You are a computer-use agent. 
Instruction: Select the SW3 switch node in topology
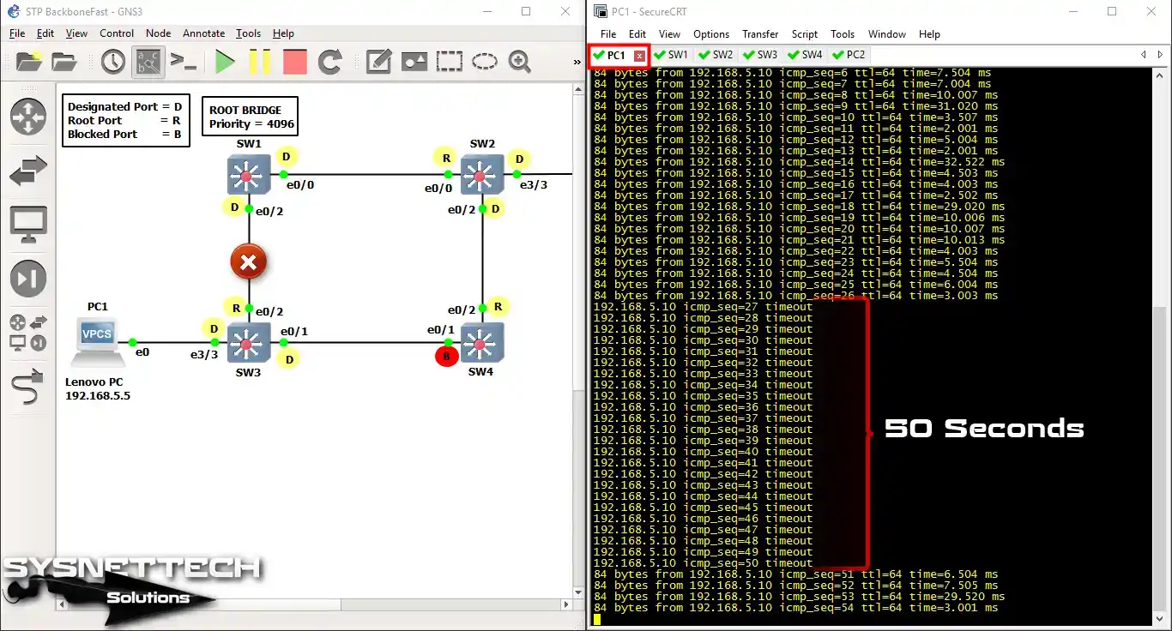249,343
